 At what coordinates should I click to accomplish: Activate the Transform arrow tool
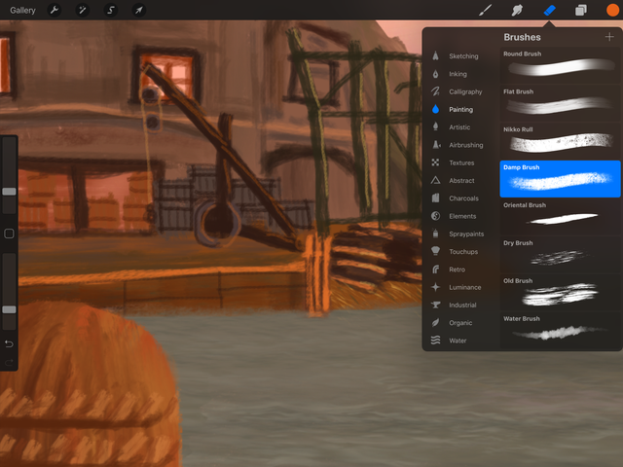click(x=138, y=10)
